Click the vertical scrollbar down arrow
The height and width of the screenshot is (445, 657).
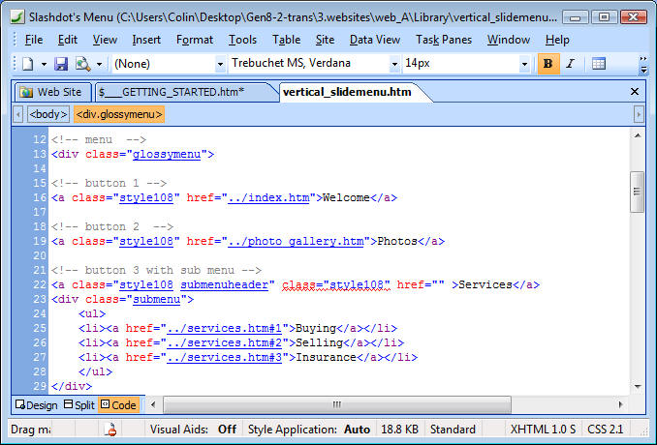[x=638, y=386]
